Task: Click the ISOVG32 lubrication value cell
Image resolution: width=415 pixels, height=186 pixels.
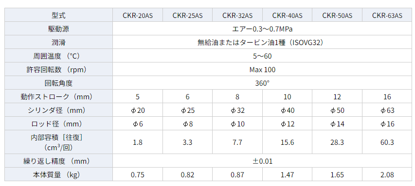Action: [262, 43]
